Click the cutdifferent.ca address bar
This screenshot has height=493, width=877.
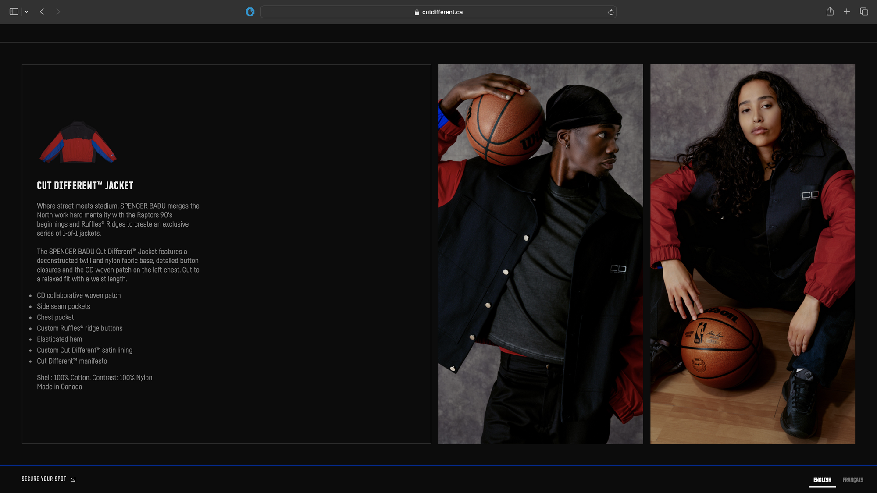442,12
